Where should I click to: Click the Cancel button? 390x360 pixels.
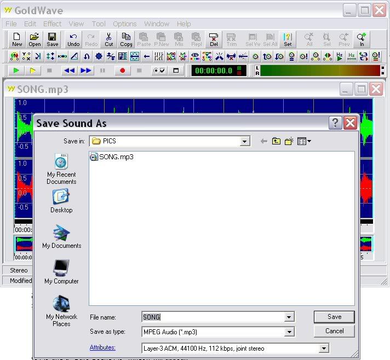(x=334, y=331)
